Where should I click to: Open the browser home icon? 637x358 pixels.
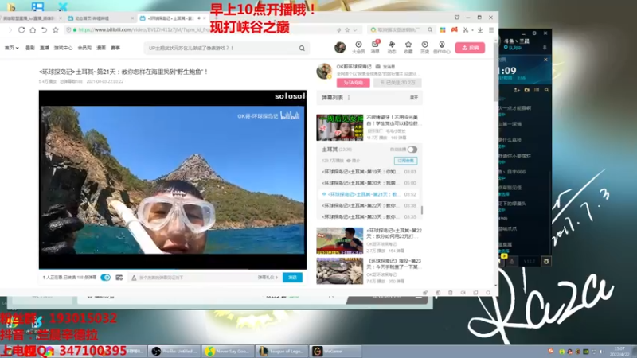point(33,29)
